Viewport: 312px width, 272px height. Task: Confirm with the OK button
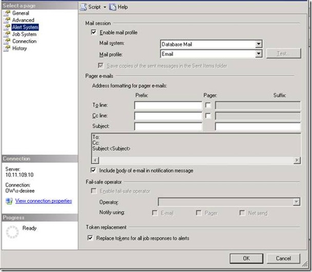[246, 258]
